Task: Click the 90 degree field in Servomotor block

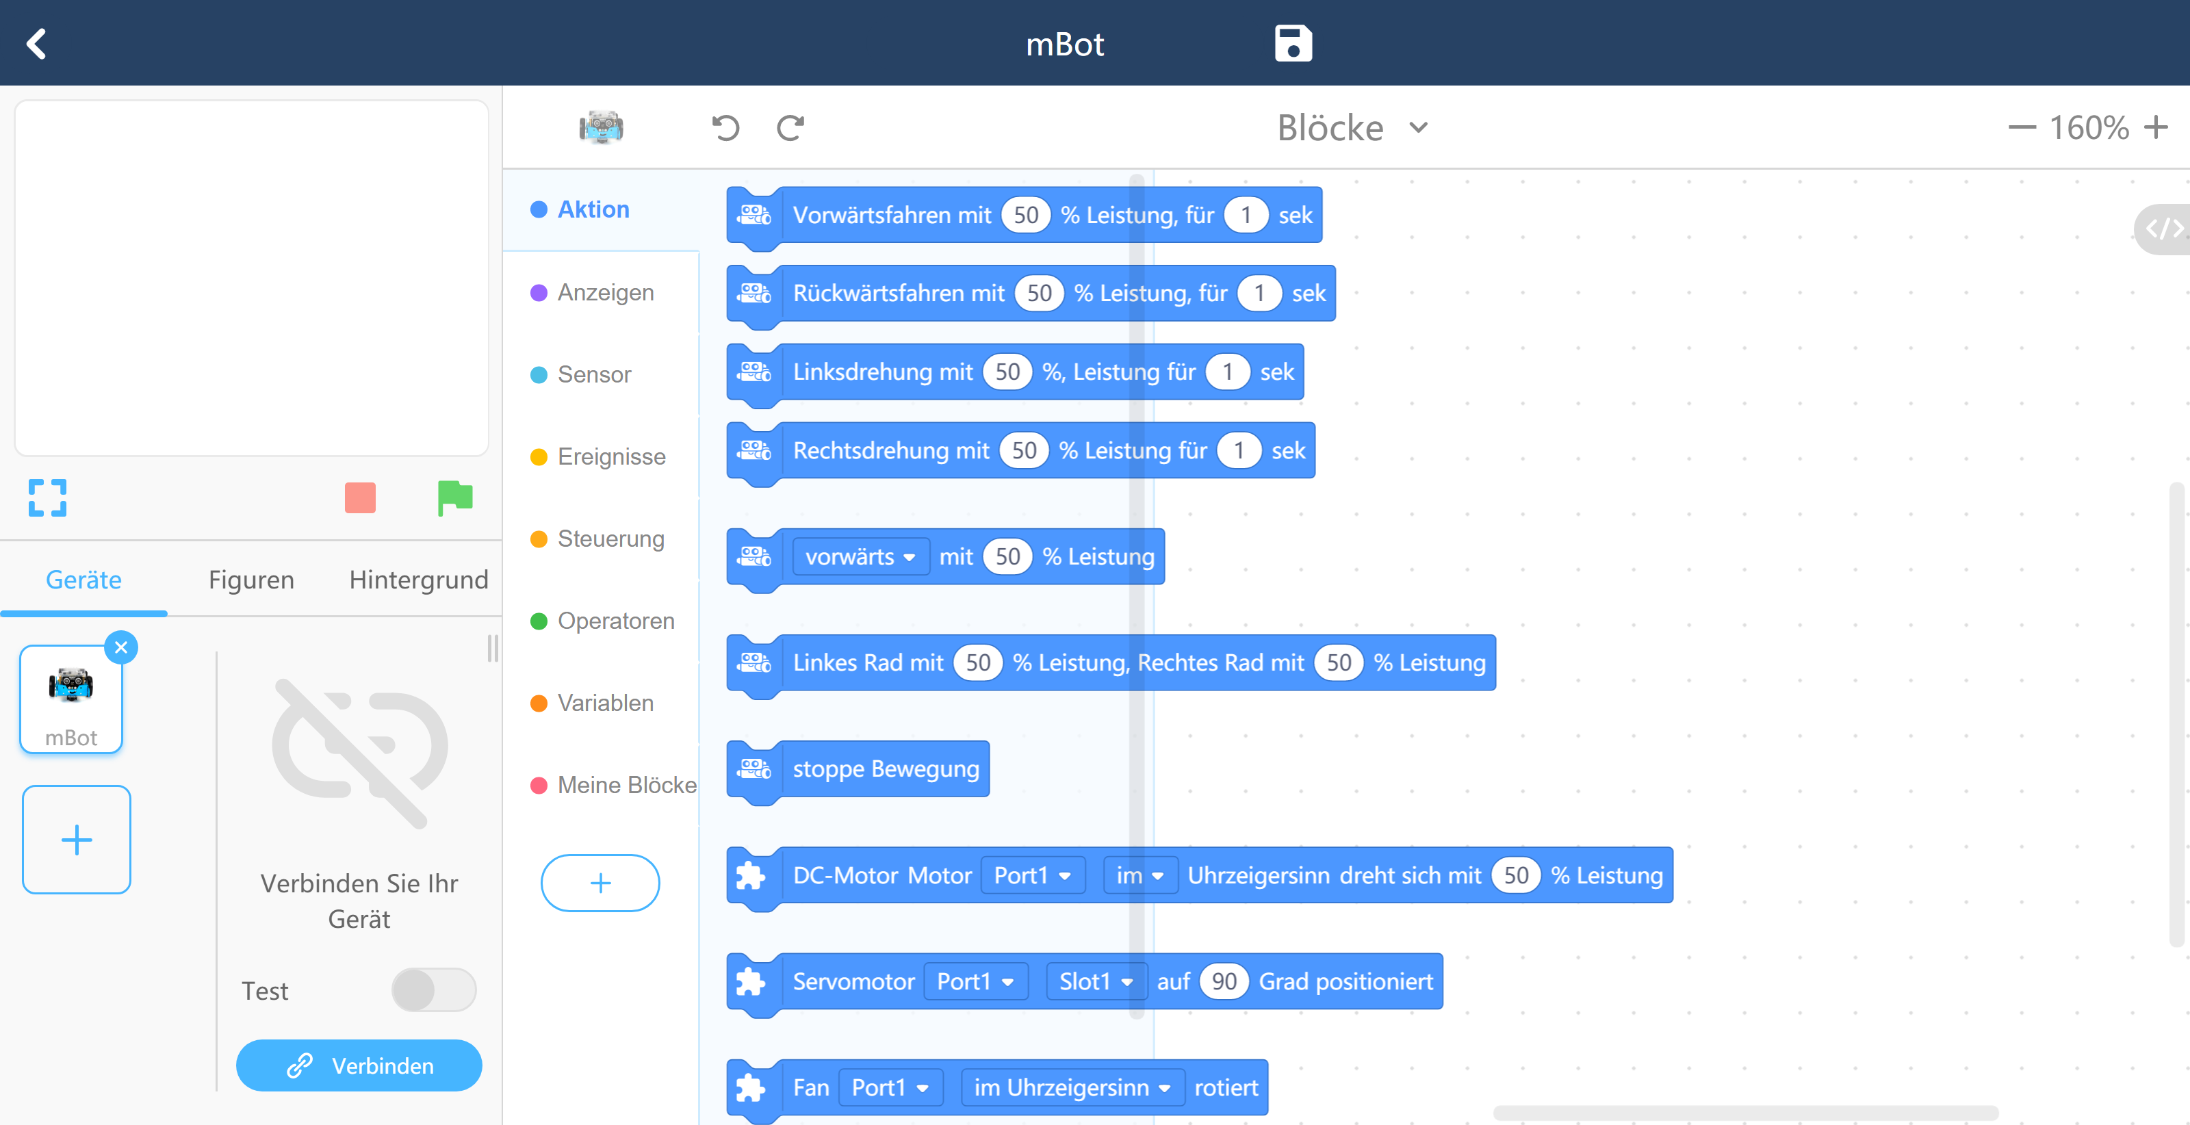Action: pos(1224,982)
